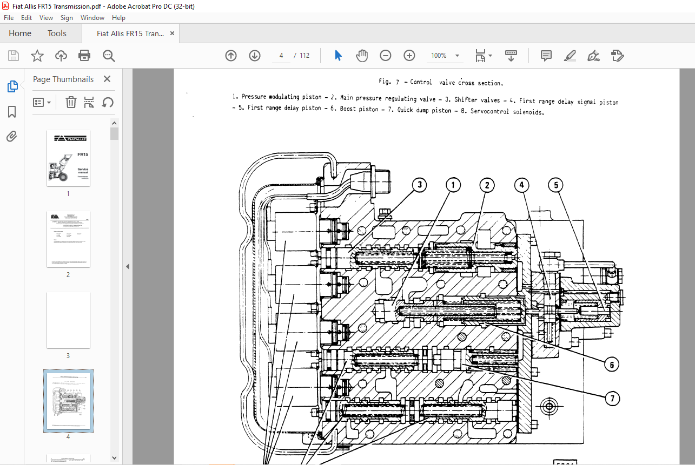Screen dimensions: 695x465
Task: Add a comment with the sticky note icon
Action: [x=546, y=56]
